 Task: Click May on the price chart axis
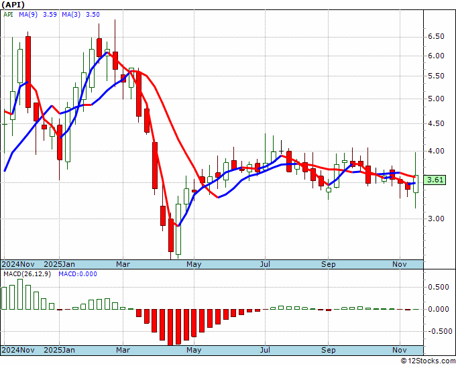tap(194, 264)
